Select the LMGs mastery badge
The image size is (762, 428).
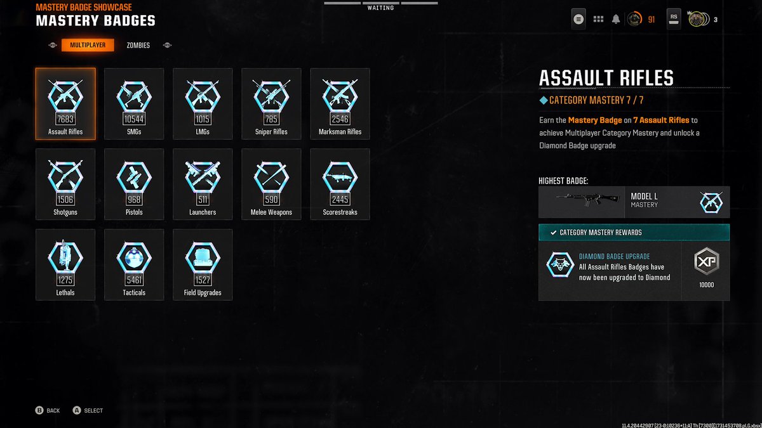203,104
